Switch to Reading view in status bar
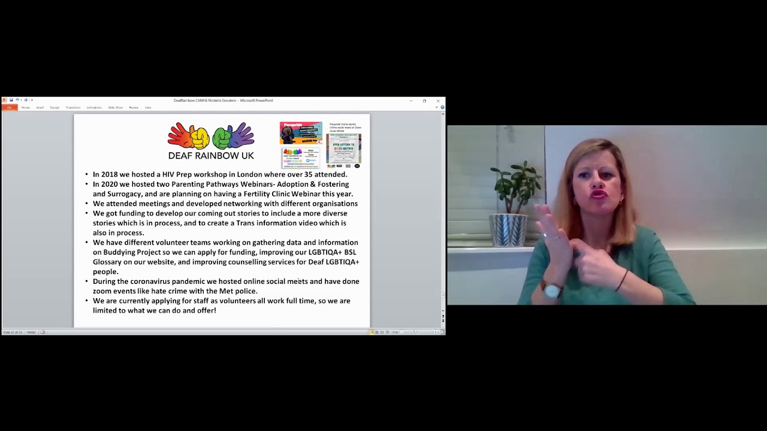This screenshot has height=431, width=767. click(x=382, y=332)
